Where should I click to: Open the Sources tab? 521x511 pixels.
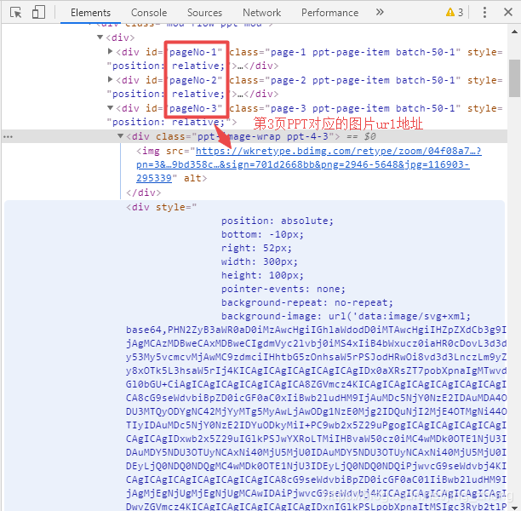point(204,13)
